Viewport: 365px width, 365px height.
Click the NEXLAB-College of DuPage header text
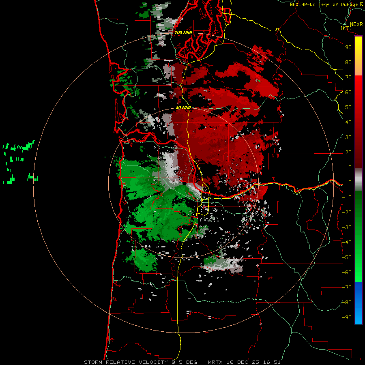click(x=324, y=4)
